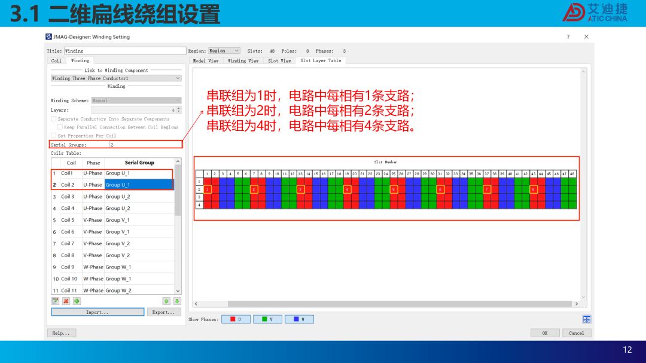Open the Region dropdown
Screen dimensions: 646x363
224,51
